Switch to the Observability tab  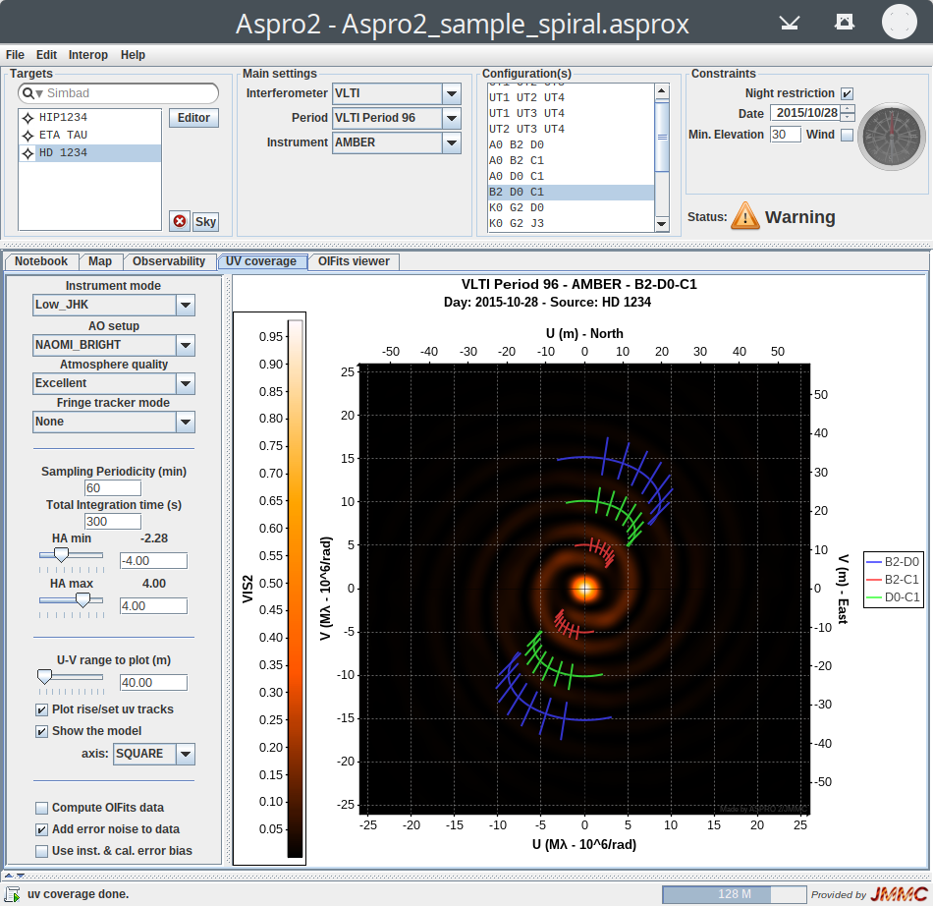(169, 261)
